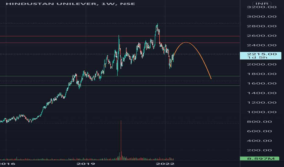Click the 1000.00 price axis label
This screenshot has height=167, width=284.
262,112
